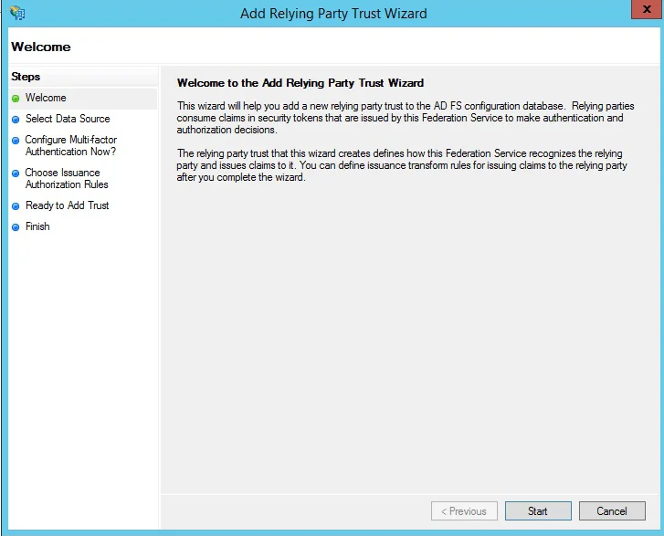Screen dimensions: 664x536
Task: Click the blue bullet beside Select Data Source
Action: (16, 120)
